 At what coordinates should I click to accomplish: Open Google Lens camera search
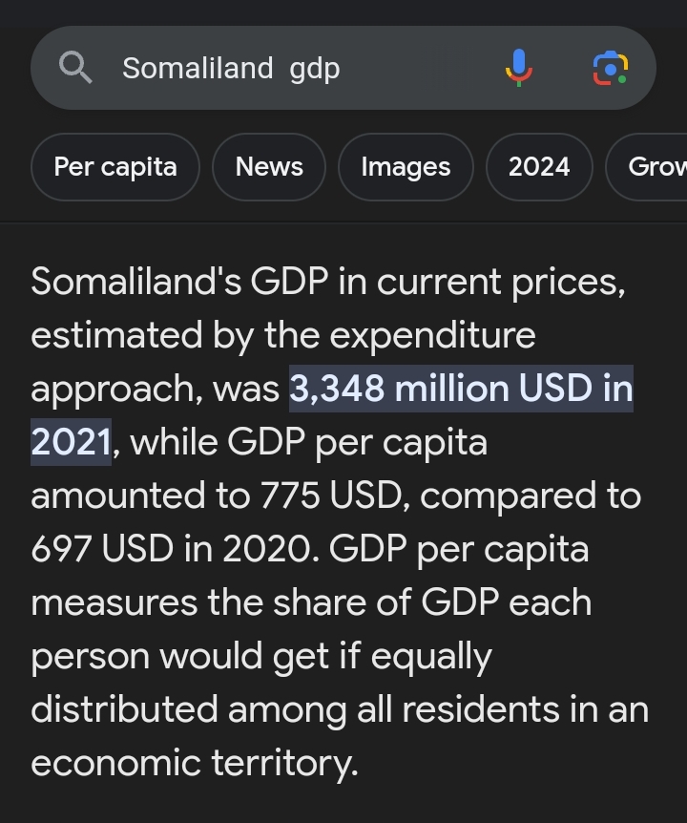(x=611, y=68)
